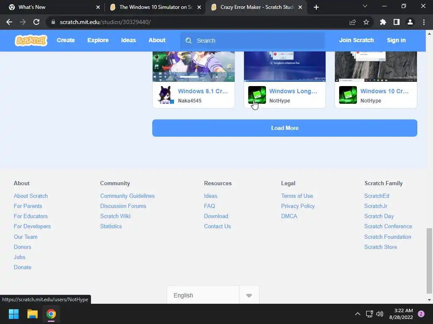Image resolution: width=433 pixels, height=324 pixels.
Task: Click NotHype avatar on Windows Long... card
Action: coord(257,95)
